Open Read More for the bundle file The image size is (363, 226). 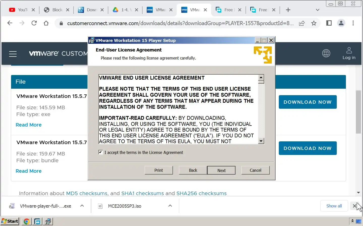[28, 171]
